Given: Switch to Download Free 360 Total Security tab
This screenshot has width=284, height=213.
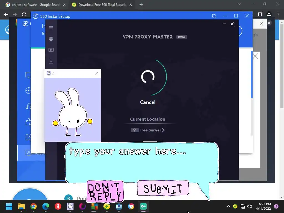Looking at the screenshot, I should click(102, 5).
